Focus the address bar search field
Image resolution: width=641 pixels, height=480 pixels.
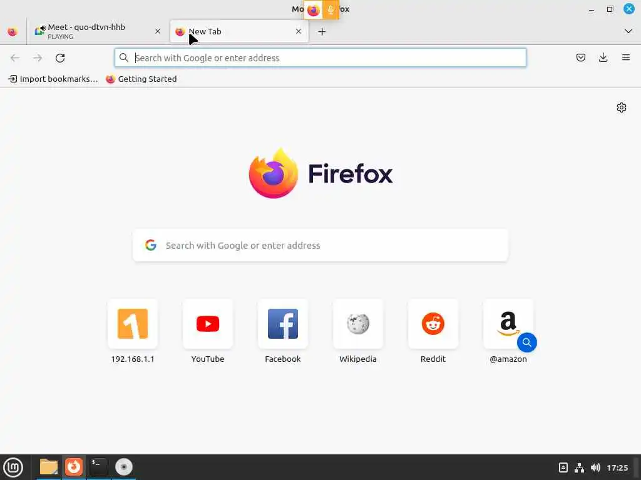click(320, 57)
